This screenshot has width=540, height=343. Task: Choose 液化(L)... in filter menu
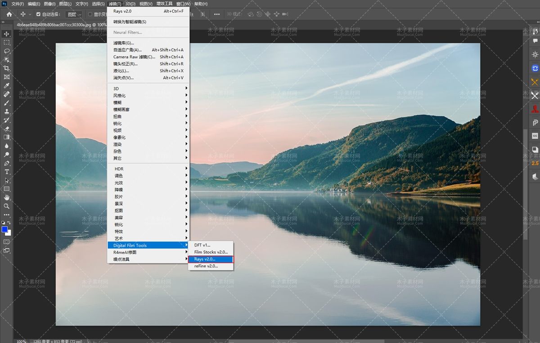[x=148, y=71]
